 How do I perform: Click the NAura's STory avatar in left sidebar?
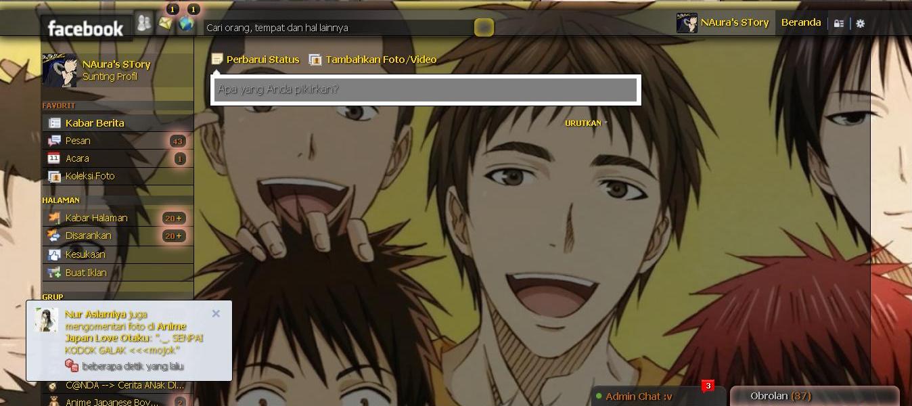[60, 70]
